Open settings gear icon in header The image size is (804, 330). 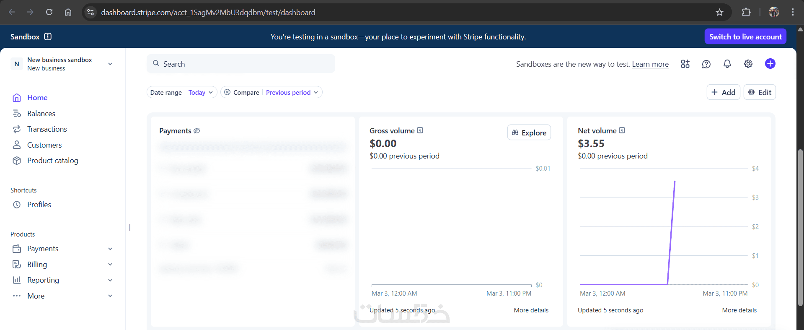pyautogui.click(x=748, y=64)
